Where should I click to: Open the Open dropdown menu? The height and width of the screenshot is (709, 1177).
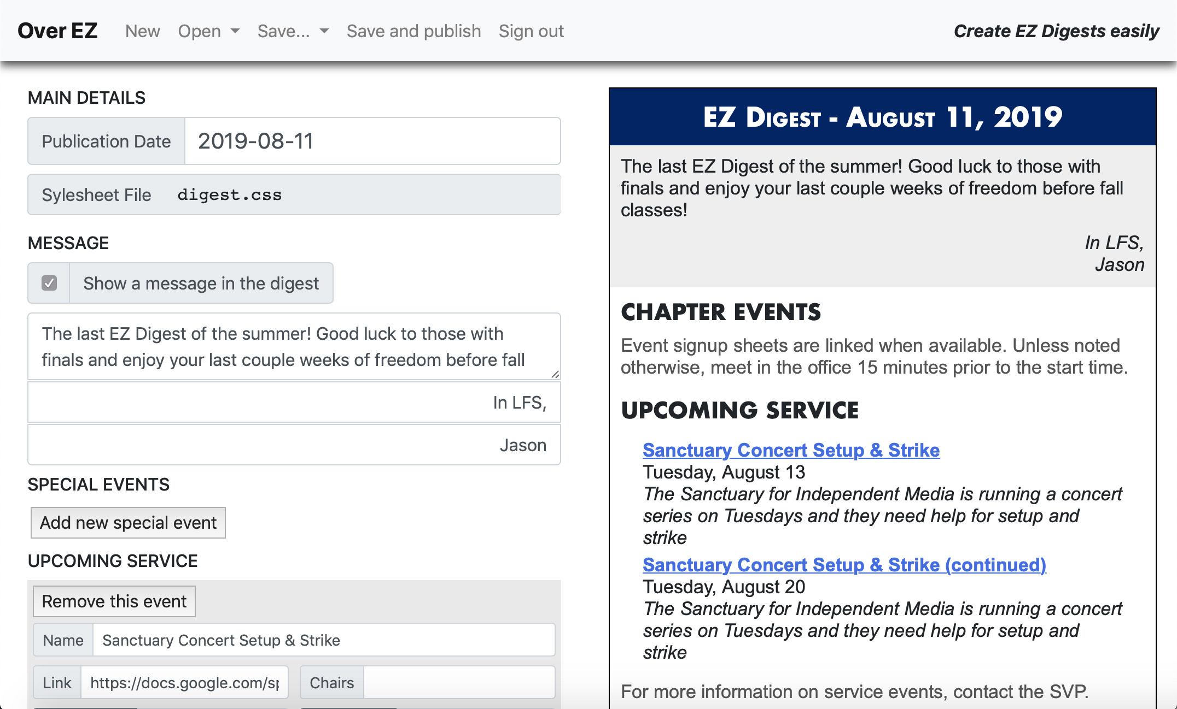208,31
